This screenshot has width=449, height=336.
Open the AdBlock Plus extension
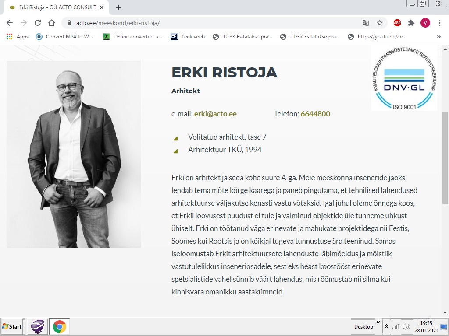point(397,23)
